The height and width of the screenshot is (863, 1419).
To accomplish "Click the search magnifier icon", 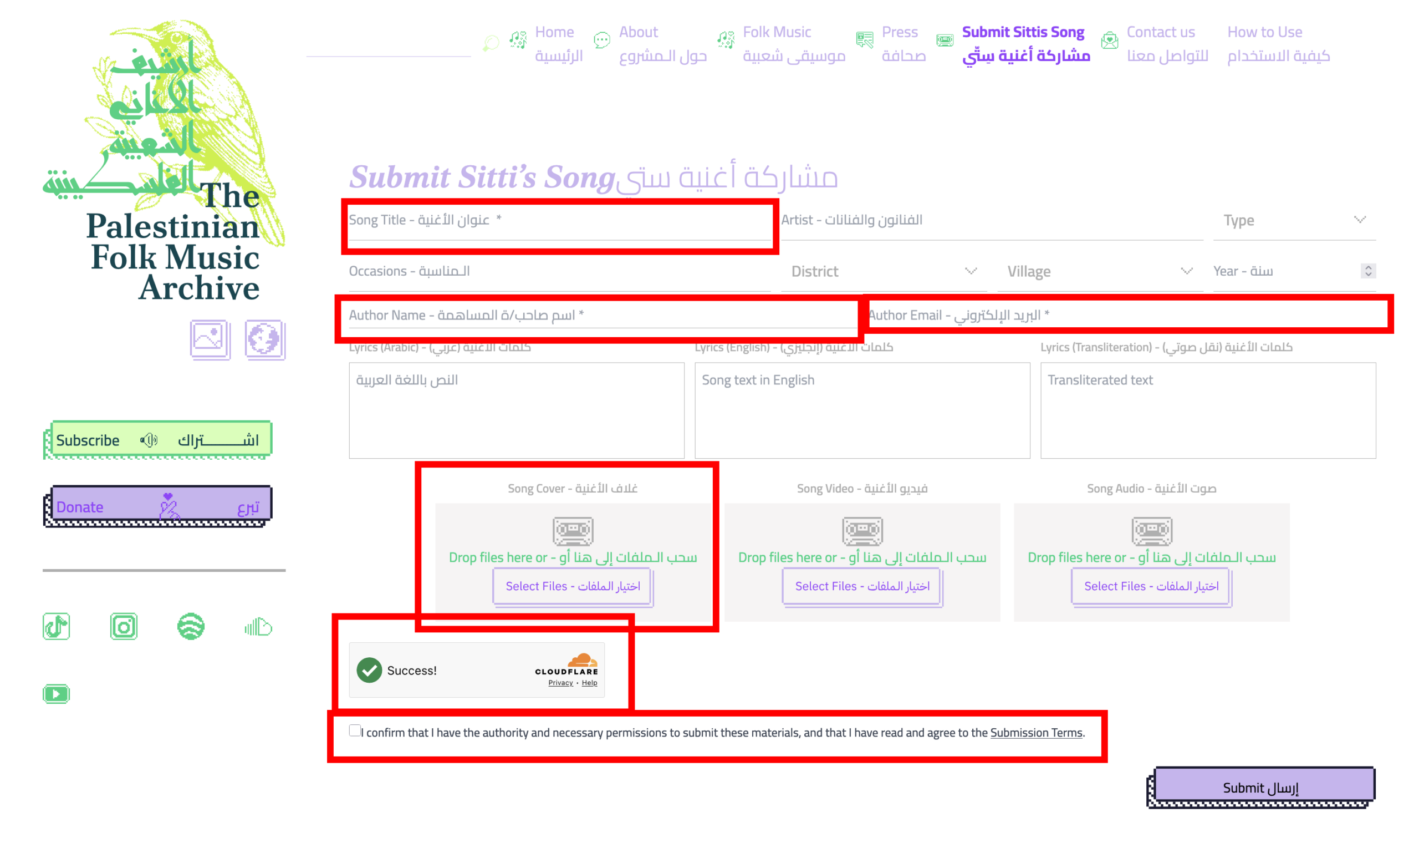I will click(491, 43).
